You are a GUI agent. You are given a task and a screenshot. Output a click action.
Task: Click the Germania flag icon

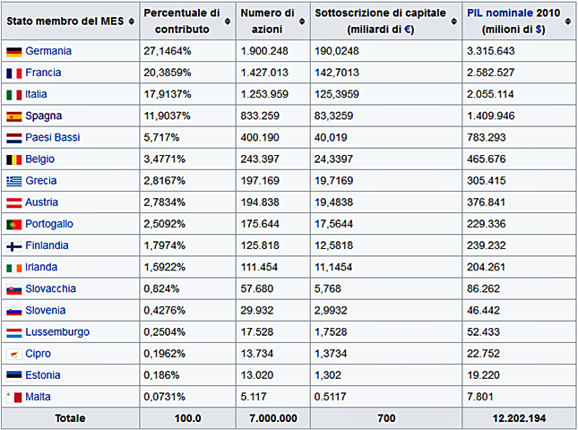point(14,52)
